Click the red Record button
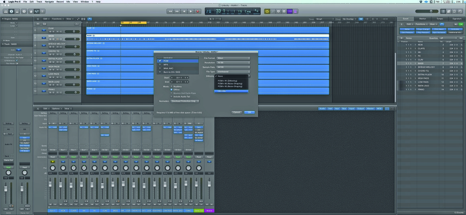Image resolution: width=466 pixels, height=215 pixels. (x=198, y=11)
